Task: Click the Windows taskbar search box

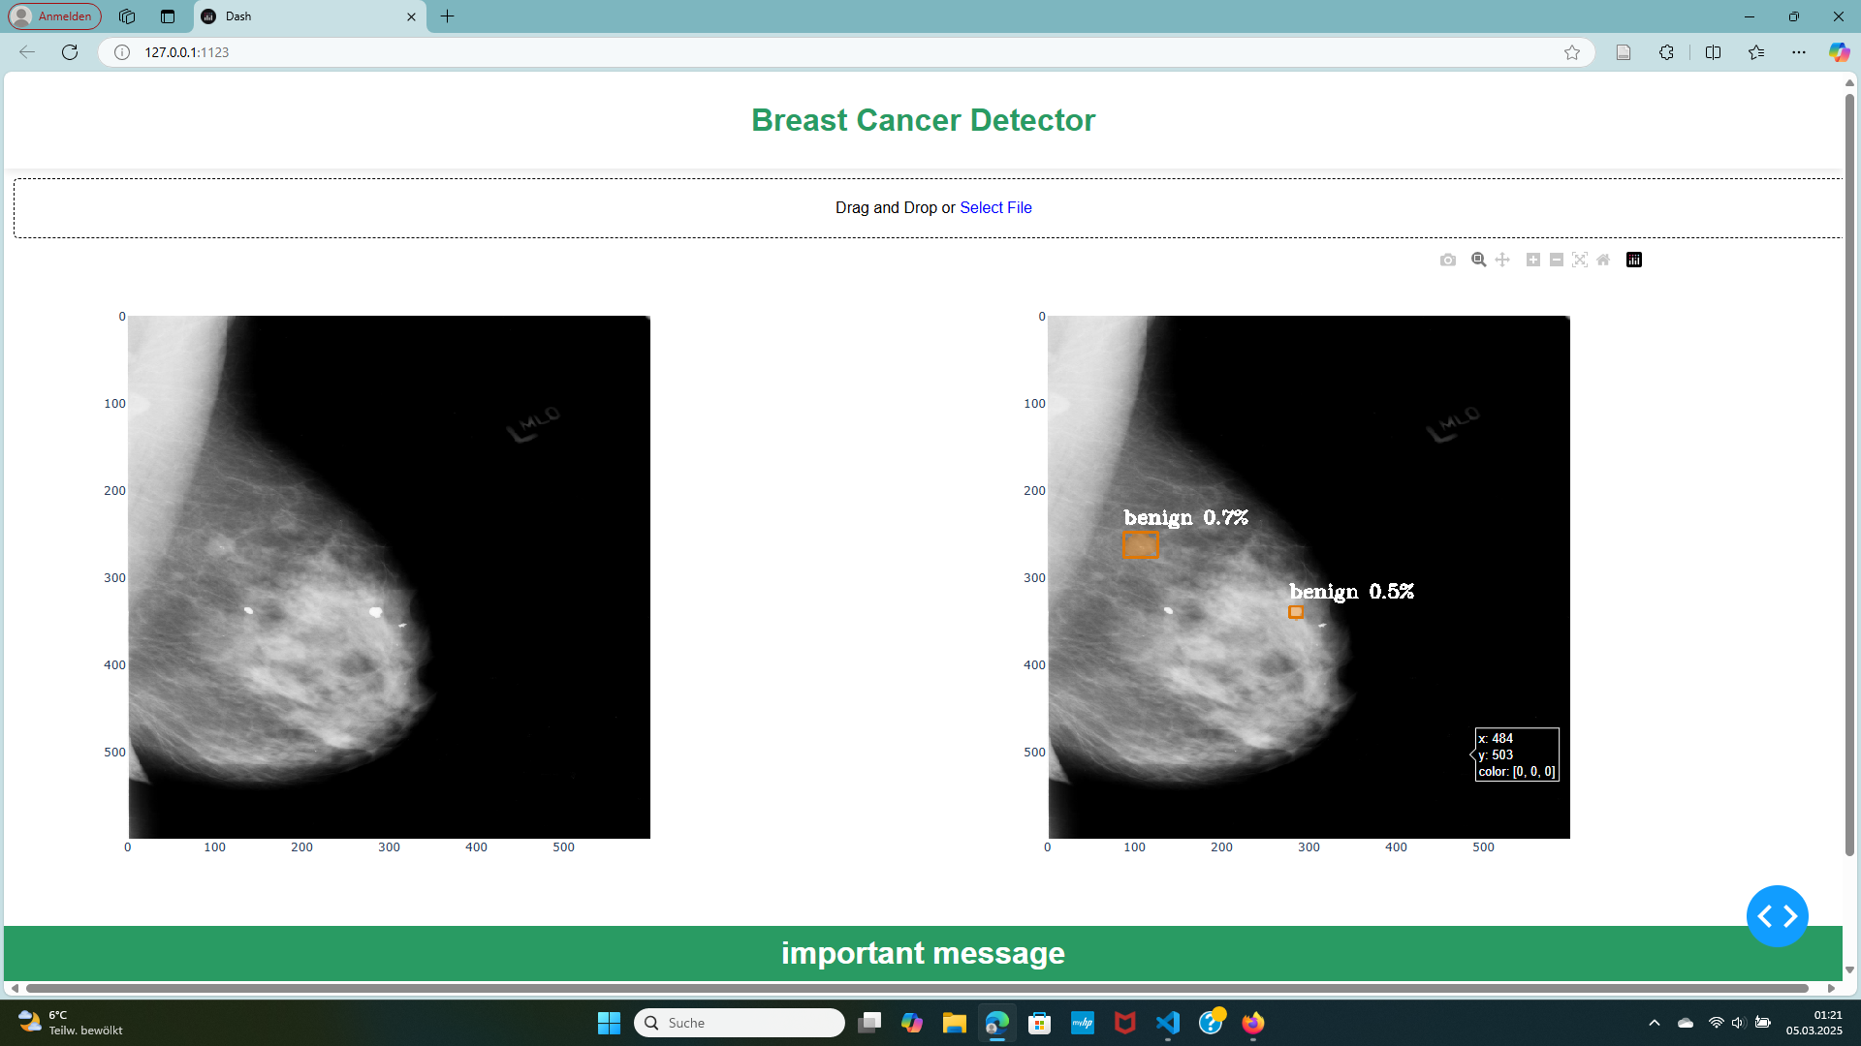Action: tap(740, 1023)
